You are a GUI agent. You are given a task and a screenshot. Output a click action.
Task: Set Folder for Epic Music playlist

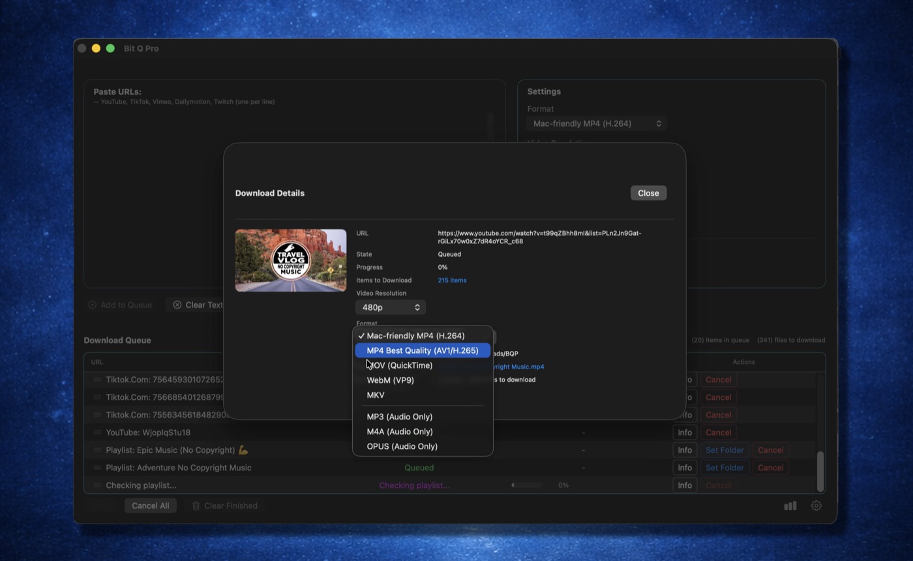(725, 450)
